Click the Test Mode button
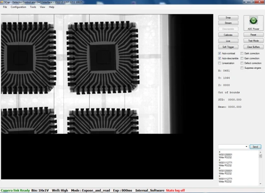 pos(254,41)
